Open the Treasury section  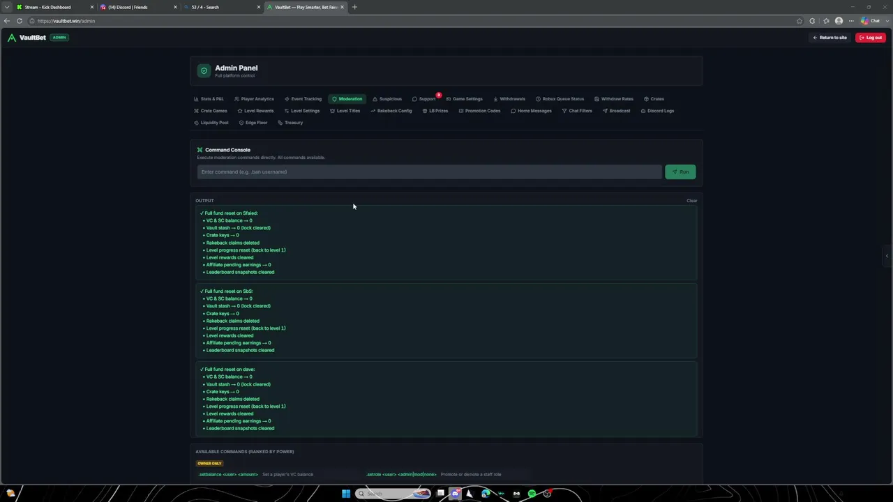point(290,123)
